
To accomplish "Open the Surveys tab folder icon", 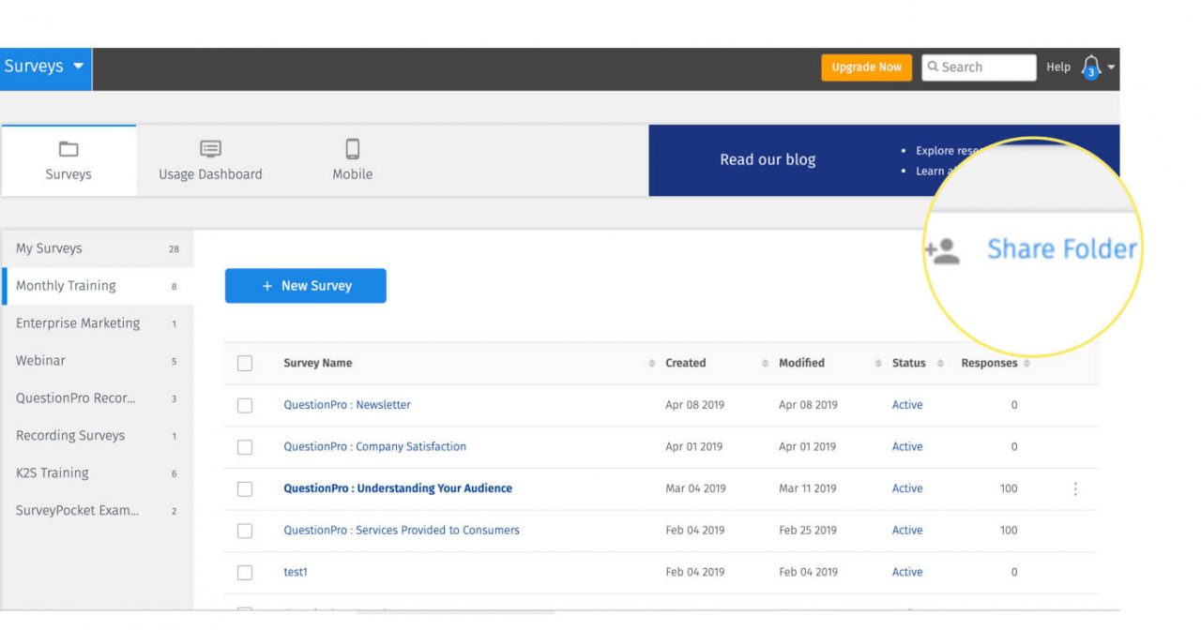I will (68, 147).
